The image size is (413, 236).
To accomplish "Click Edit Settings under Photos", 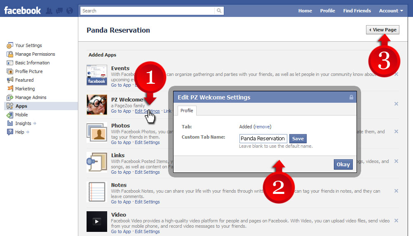I will pos(147,142).
